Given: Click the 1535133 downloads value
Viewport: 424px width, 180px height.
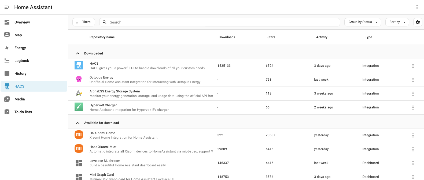Looking at the screenshot, I should (224, 66).
